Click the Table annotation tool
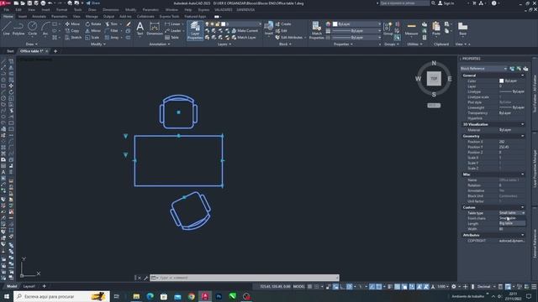The height and width of the screenshot is (302, 538). coord(171,37)
